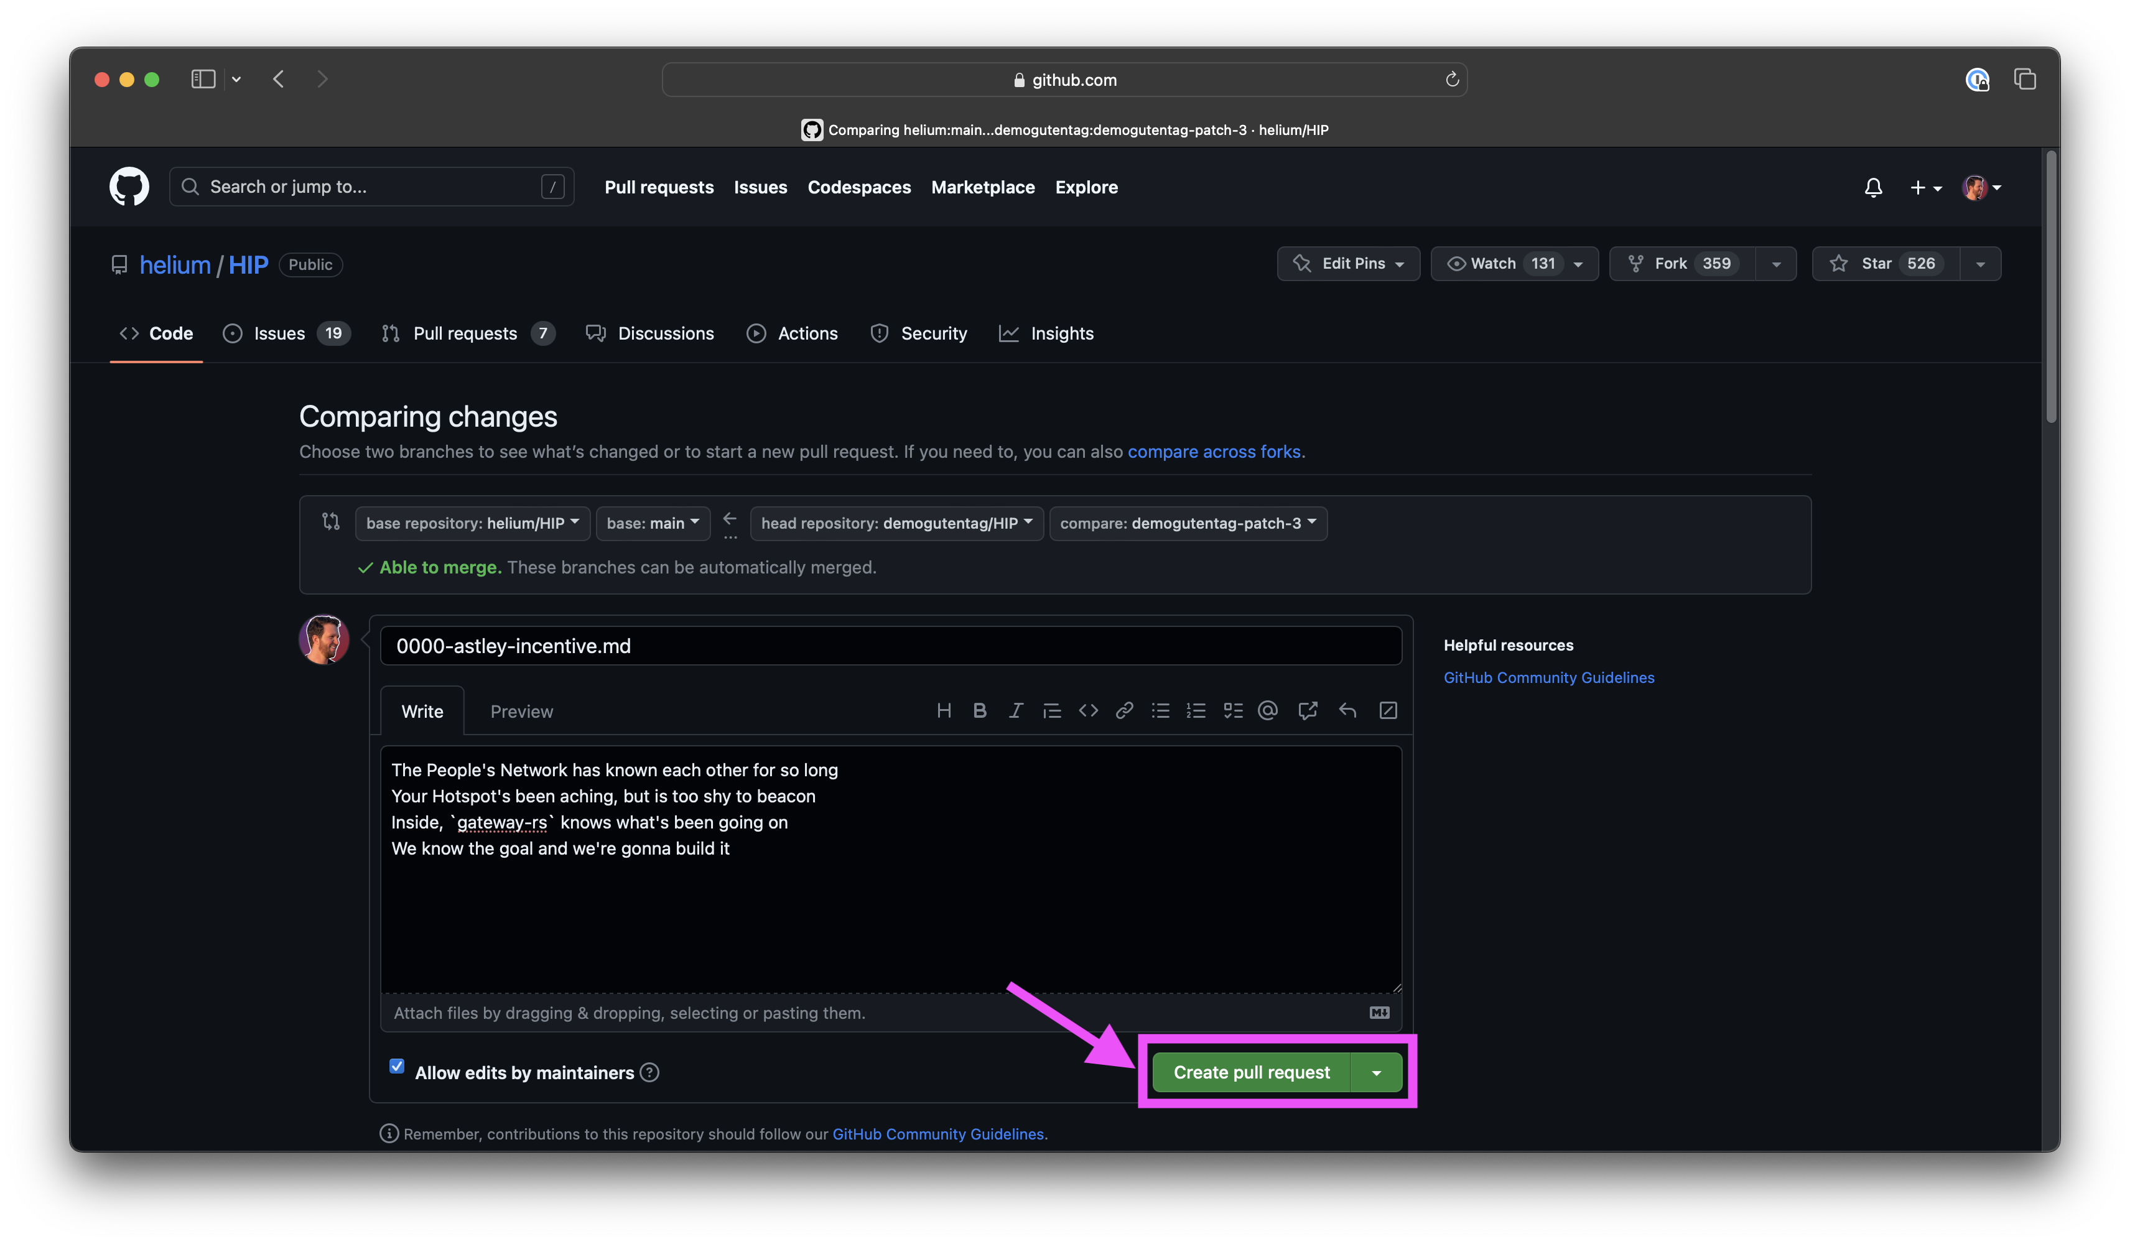This screenshot has height=1244, width=2130.
Task: Toggle Allow edits by maintainers checkbox
Action: click(x=396, y=1067)
